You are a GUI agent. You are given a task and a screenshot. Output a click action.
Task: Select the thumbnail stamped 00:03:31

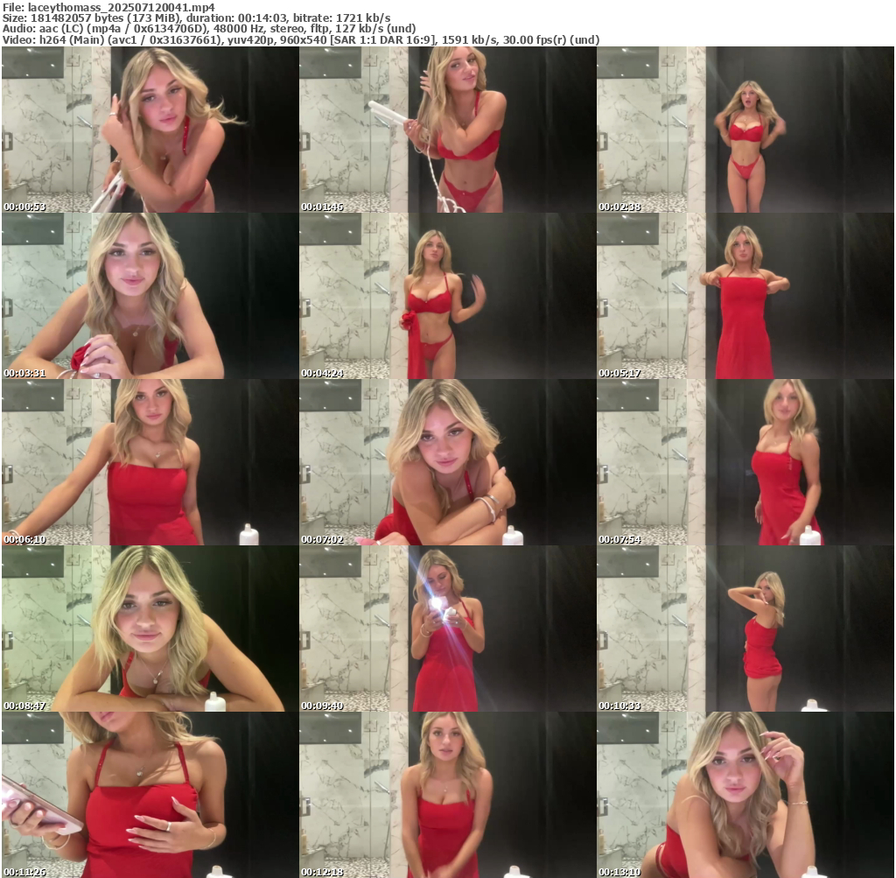tap(150, 296)
